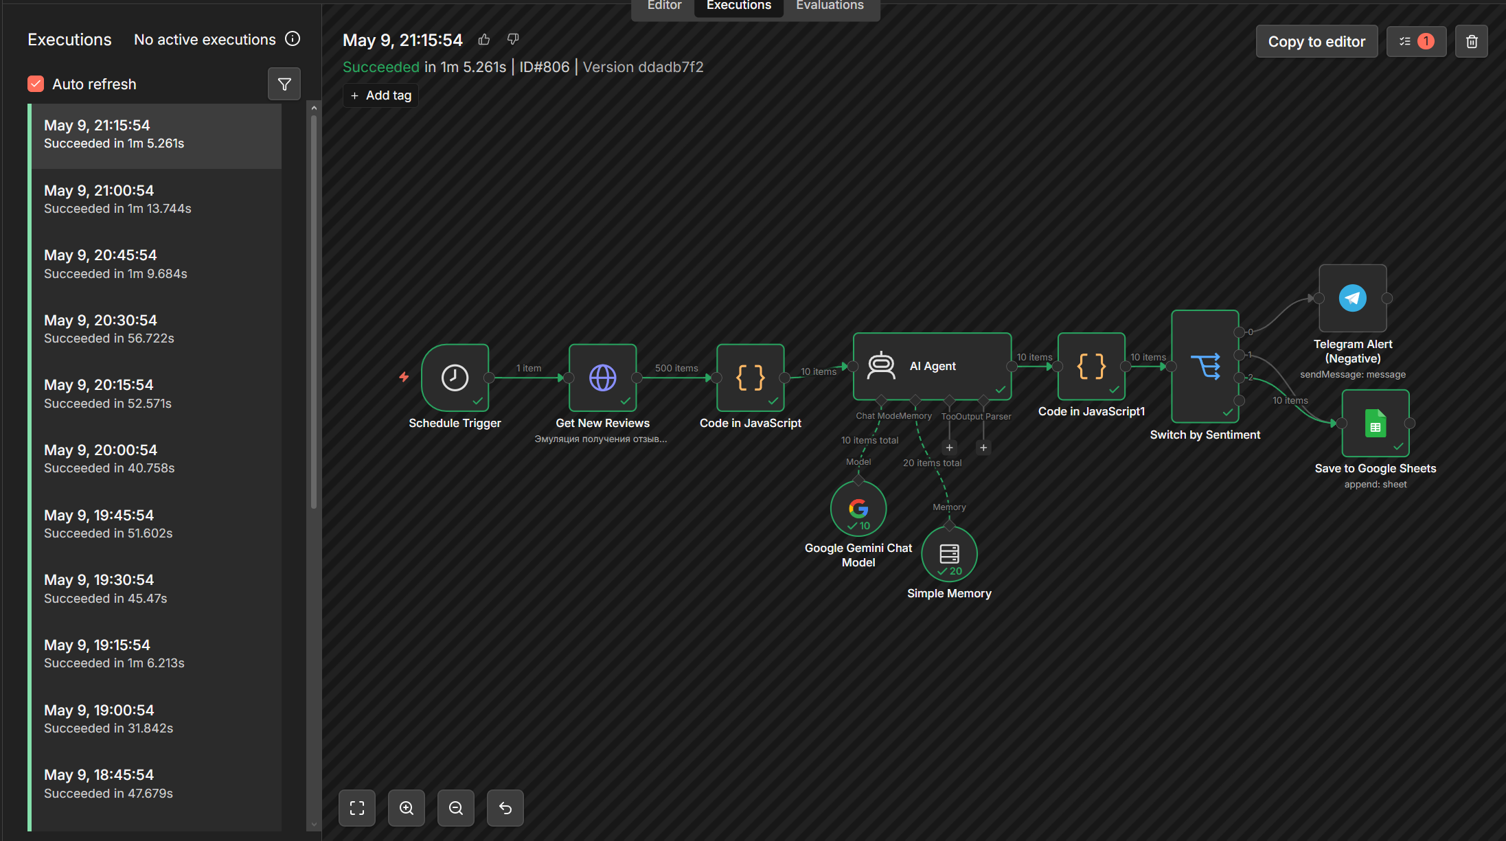The height and width of the screenshot is (841, 1506).
Task: Click the executions list scrollbar thumb
Action: coord(314,312)
